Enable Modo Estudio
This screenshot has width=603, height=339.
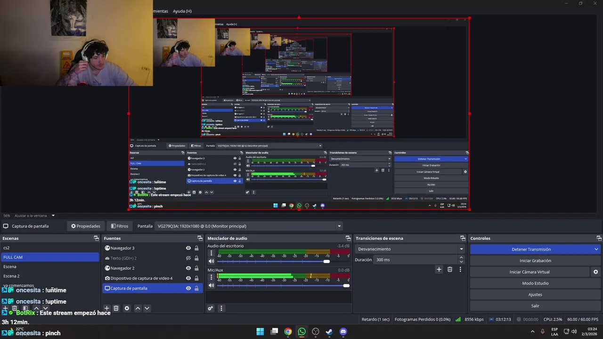click(x=535, y=283)
